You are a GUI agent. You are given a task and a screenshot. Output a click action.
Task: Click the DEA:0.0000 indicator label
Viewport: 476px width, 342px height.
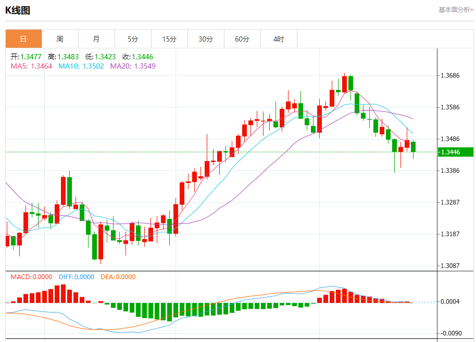point(118,277)
